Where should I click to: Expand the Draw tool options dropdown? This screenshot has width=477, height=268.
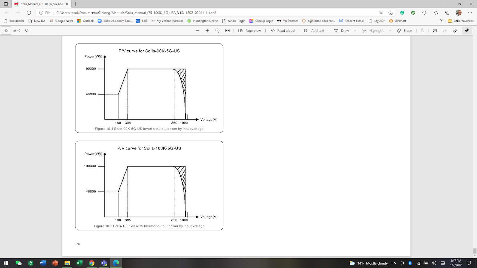[355, 31]
